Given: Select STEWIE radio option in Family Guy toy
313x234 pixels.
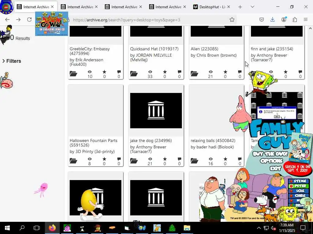Looking at the screenshot, I should (x=298, y=181).
